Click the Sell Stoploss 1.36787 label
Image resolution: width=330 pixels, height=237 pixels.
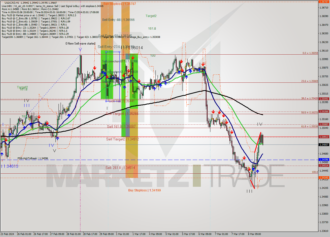[120, 4]
